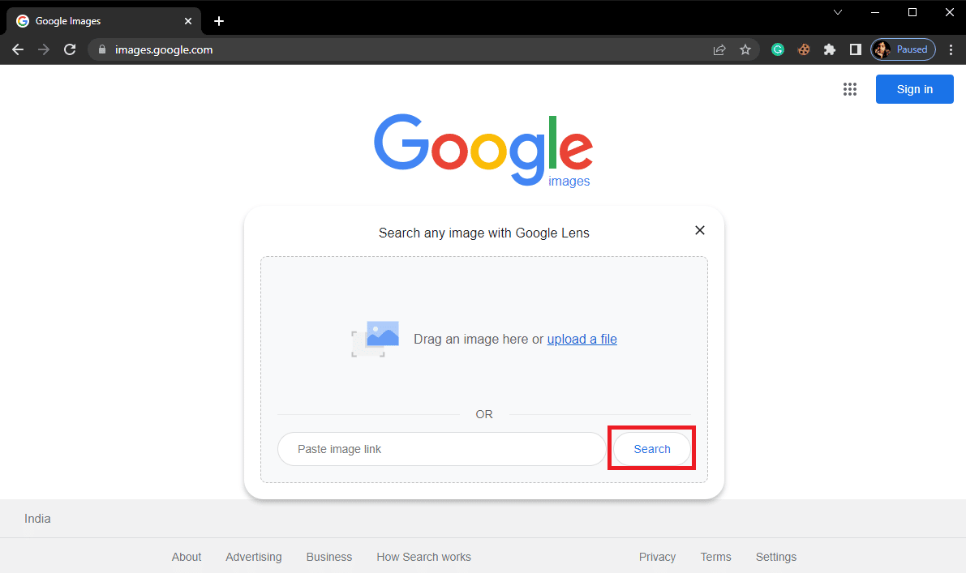Open the About footer link
This screenshot has height=573, width=966.
point(186,557)
